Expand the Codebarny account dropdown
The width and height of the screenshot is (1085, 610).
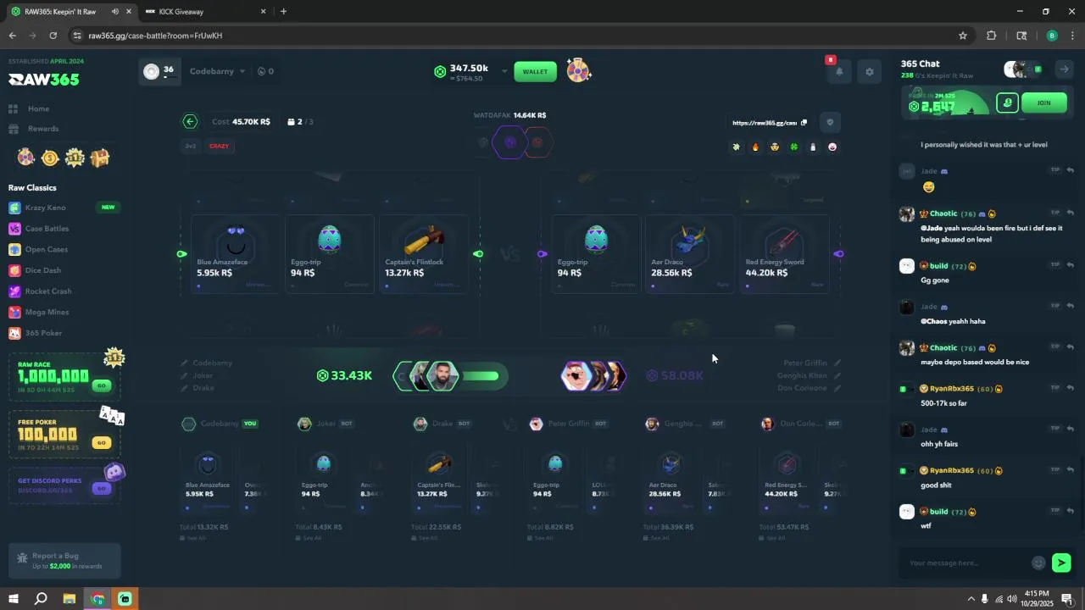click(217, 71)
